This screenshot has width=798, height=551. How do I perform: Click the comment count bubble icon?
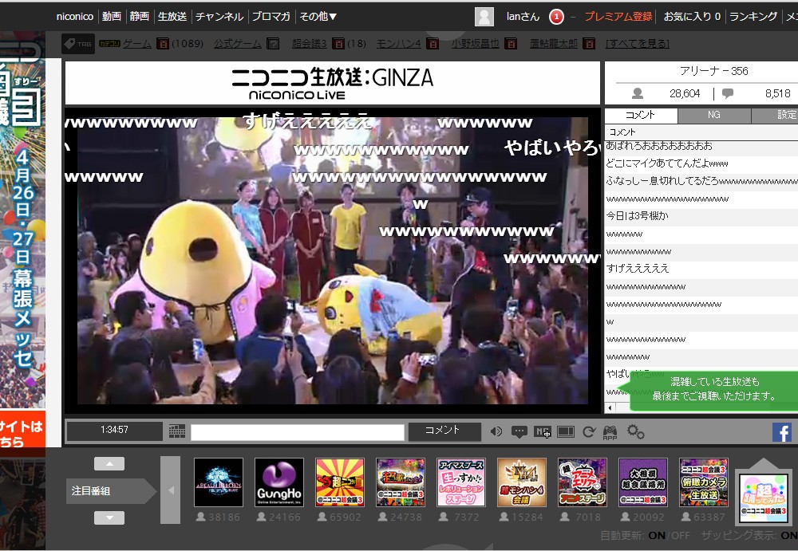pos(728,93)
